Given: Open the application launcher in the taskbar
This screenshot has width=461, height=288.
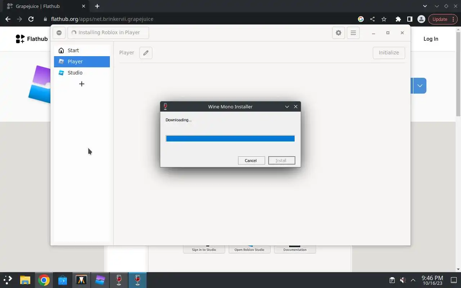Looking at the screenshot, I should (x=8, y=280).
